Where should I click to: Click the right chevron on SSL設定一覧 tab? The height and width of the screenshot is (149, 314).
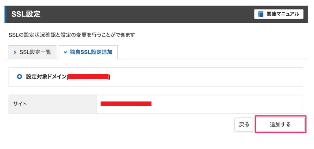(x=15, y=52)
